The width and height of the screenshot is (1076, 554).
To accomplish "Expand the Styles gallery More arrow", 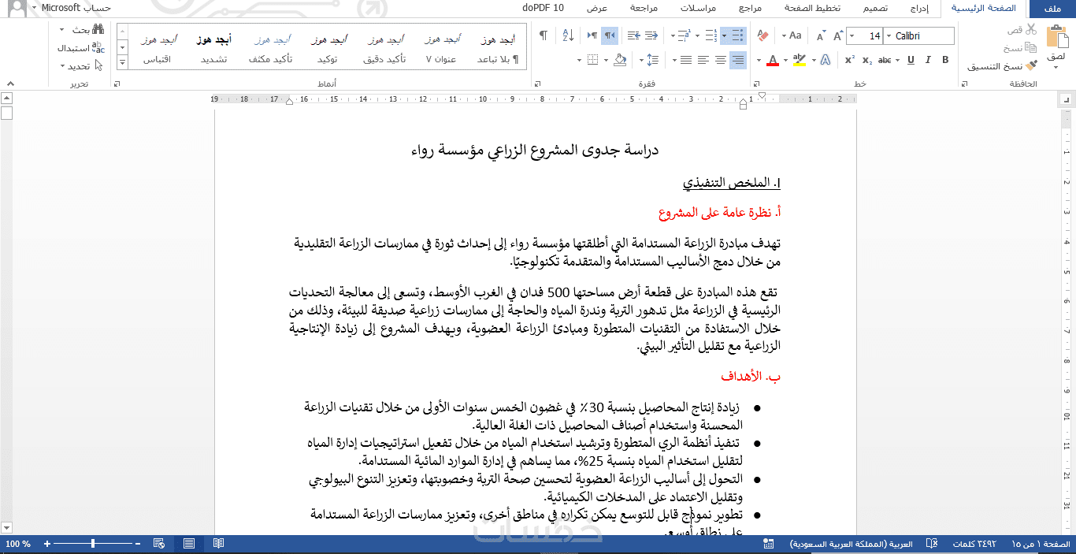I will pos(122,62).
